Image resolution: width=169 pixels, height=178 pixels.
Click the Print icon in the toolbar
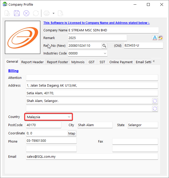[x=46, y=13]
